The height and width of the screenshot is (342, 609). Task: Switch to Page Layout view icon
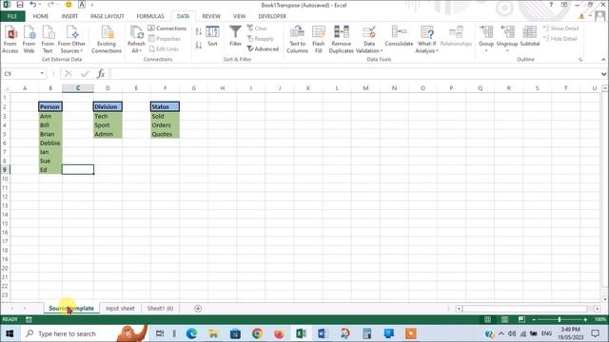(504, 319)
